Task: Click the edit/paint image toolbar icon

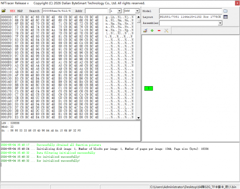Action: pyautogui.click(x=145, y=30)
